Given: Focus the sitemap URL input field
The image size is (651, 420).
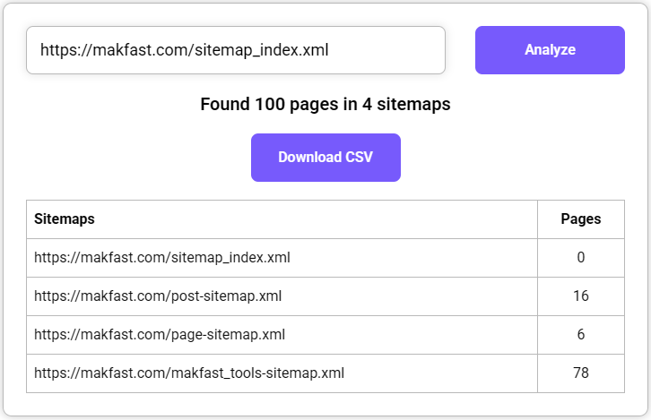Looking at the screenshot, I should point(236,50).
